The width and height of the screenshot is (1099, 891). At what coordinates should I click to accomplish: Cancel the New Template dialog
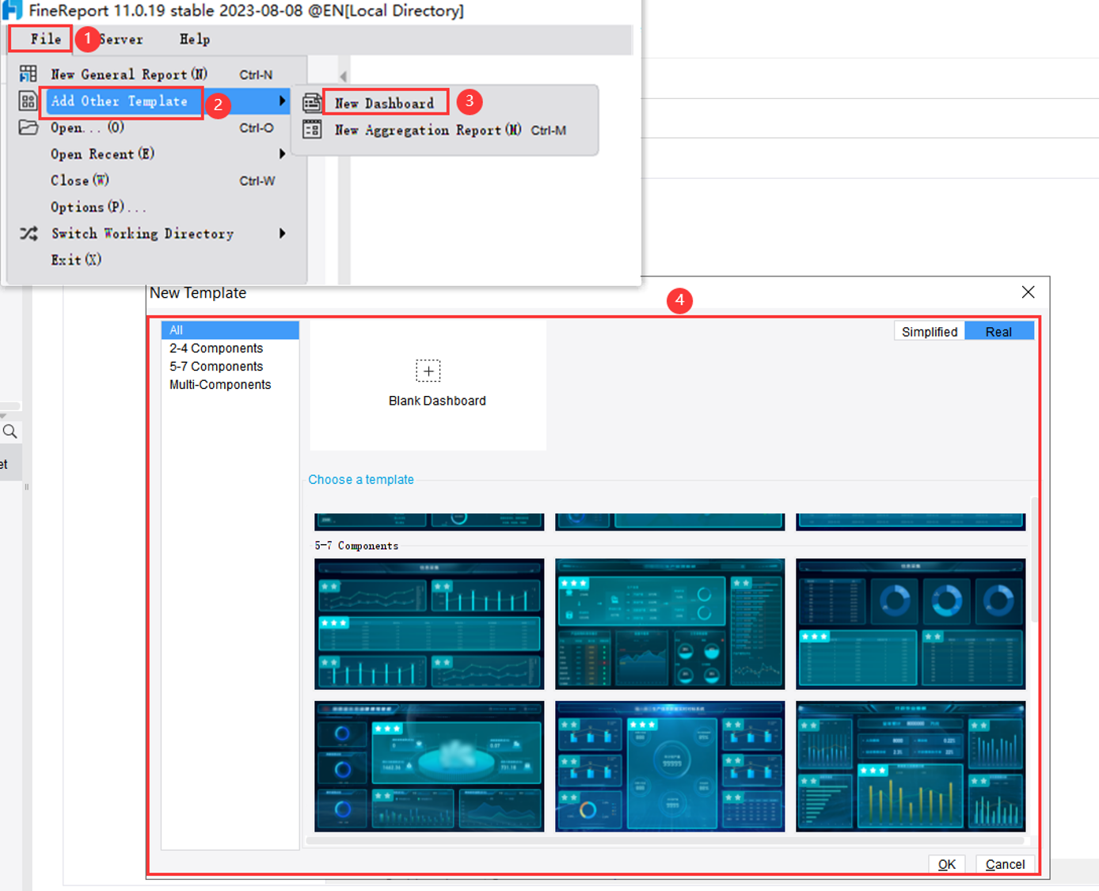[x=1004, y=864]
